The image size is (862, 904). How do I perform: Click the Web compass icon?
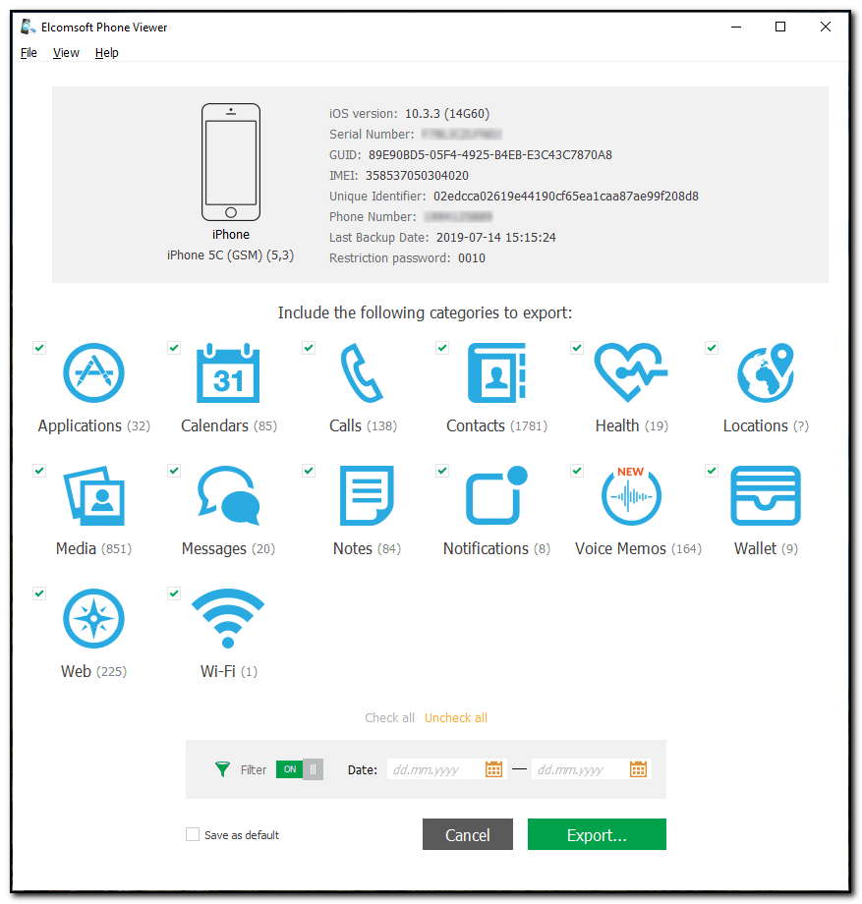tap(93, 619)
